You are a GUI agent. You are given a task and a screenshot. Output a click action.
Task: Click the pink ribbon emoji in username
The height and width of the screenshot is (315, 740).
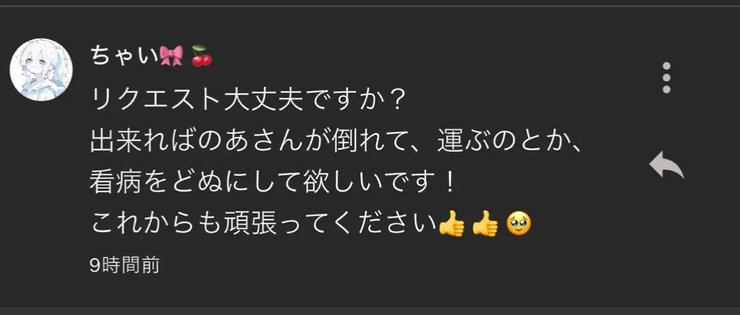tap(171, 56)
